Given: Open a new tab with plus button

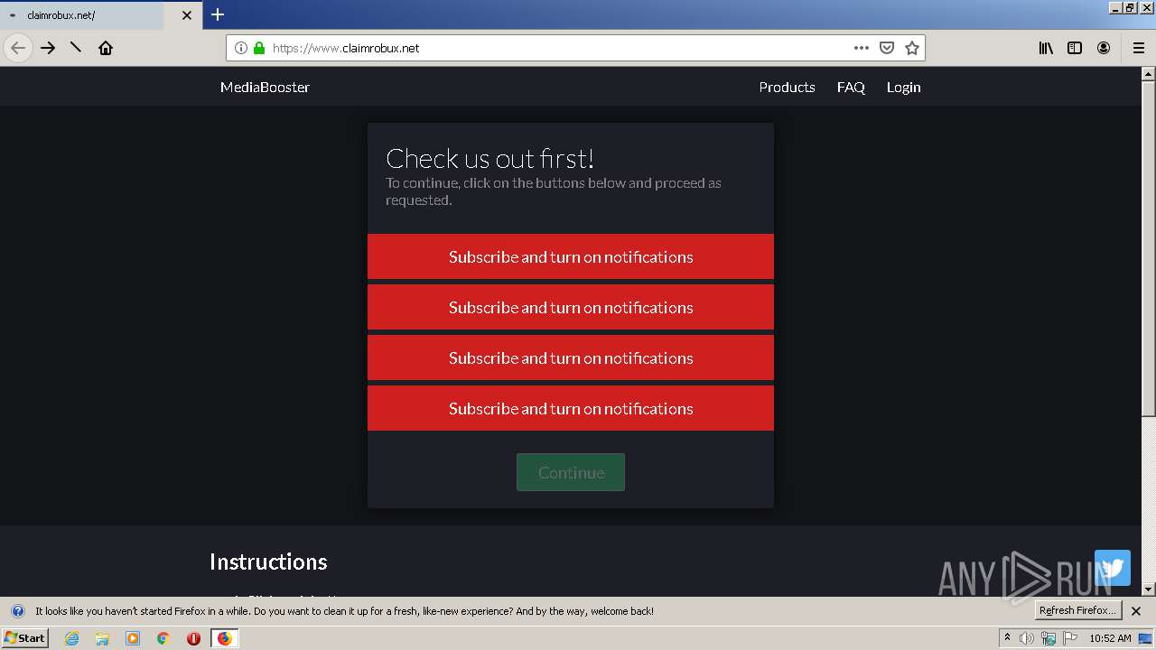Looking at the screenshot, I should pyautogui.click(x=218, y=14).
